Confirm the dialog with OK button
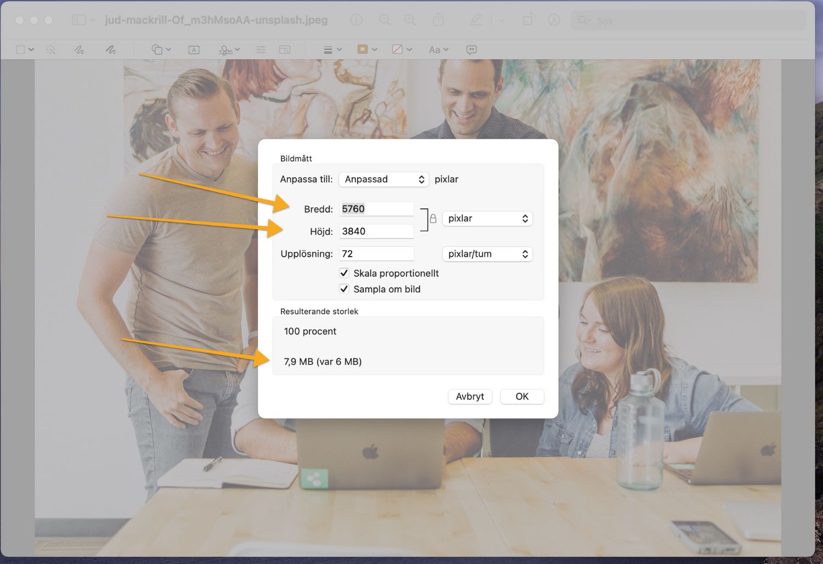The width and height of the screenshot is (823, 564). [x=522, y=397]
